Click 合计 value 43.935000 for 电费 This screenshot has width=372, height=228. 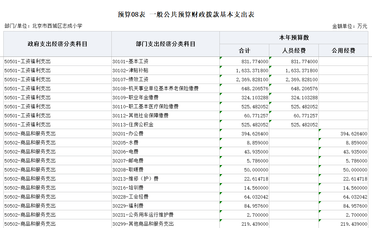244,152
